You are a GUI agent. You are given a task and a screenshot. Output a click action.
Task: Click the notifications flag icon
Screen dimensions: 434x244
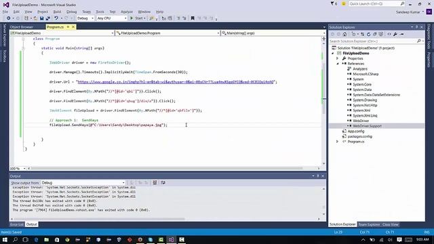(x=334, y=4)
